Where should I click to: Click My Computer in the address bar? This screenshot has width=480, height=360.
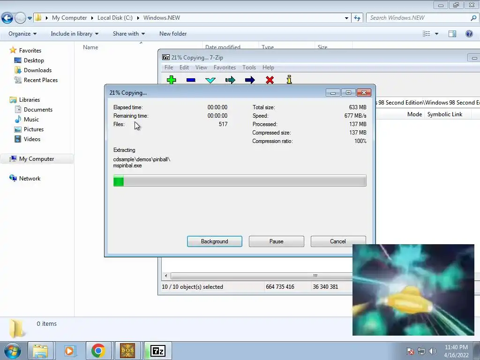click(69, 18)
